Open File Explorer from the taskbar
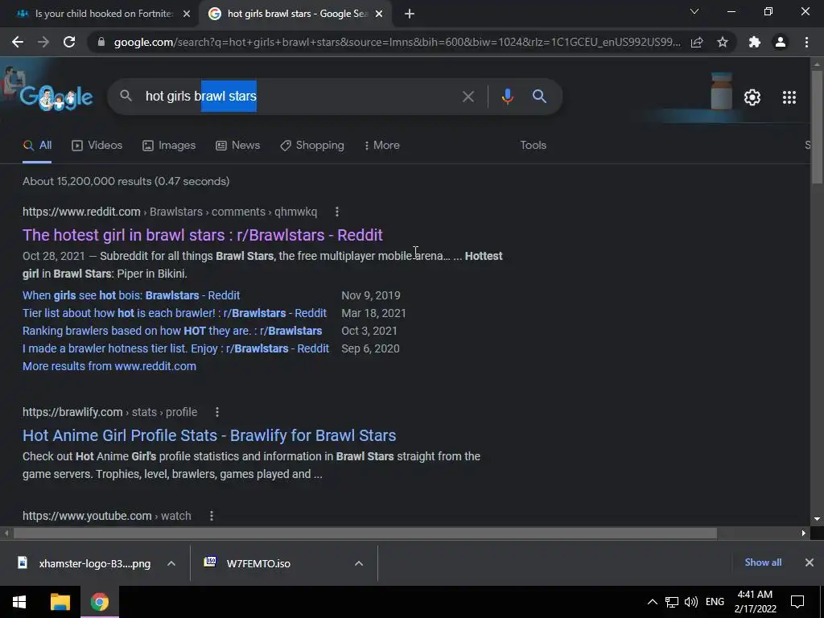The height and width of the screenshot is (618, 824). pyautogui.click(x=60, y=602)
